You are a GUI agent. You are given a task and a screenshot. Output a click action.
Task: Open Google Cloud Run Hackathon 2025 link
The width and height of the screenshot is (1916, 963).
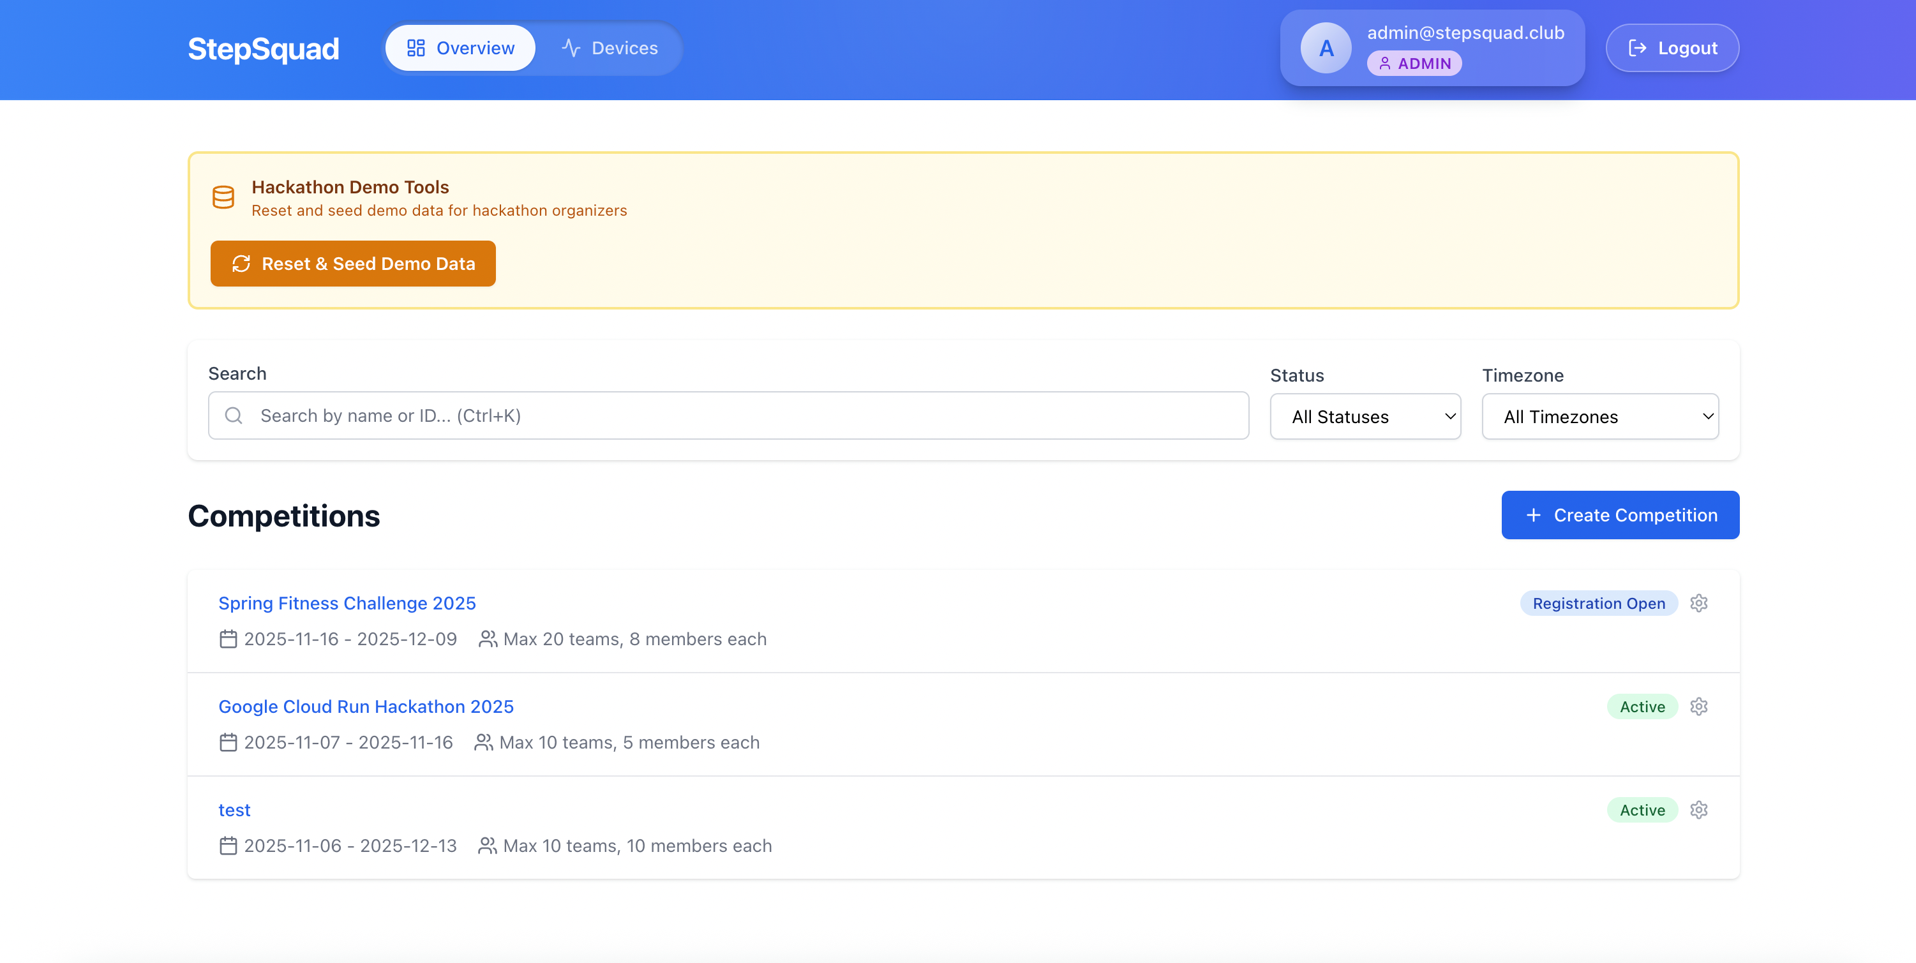366,706
